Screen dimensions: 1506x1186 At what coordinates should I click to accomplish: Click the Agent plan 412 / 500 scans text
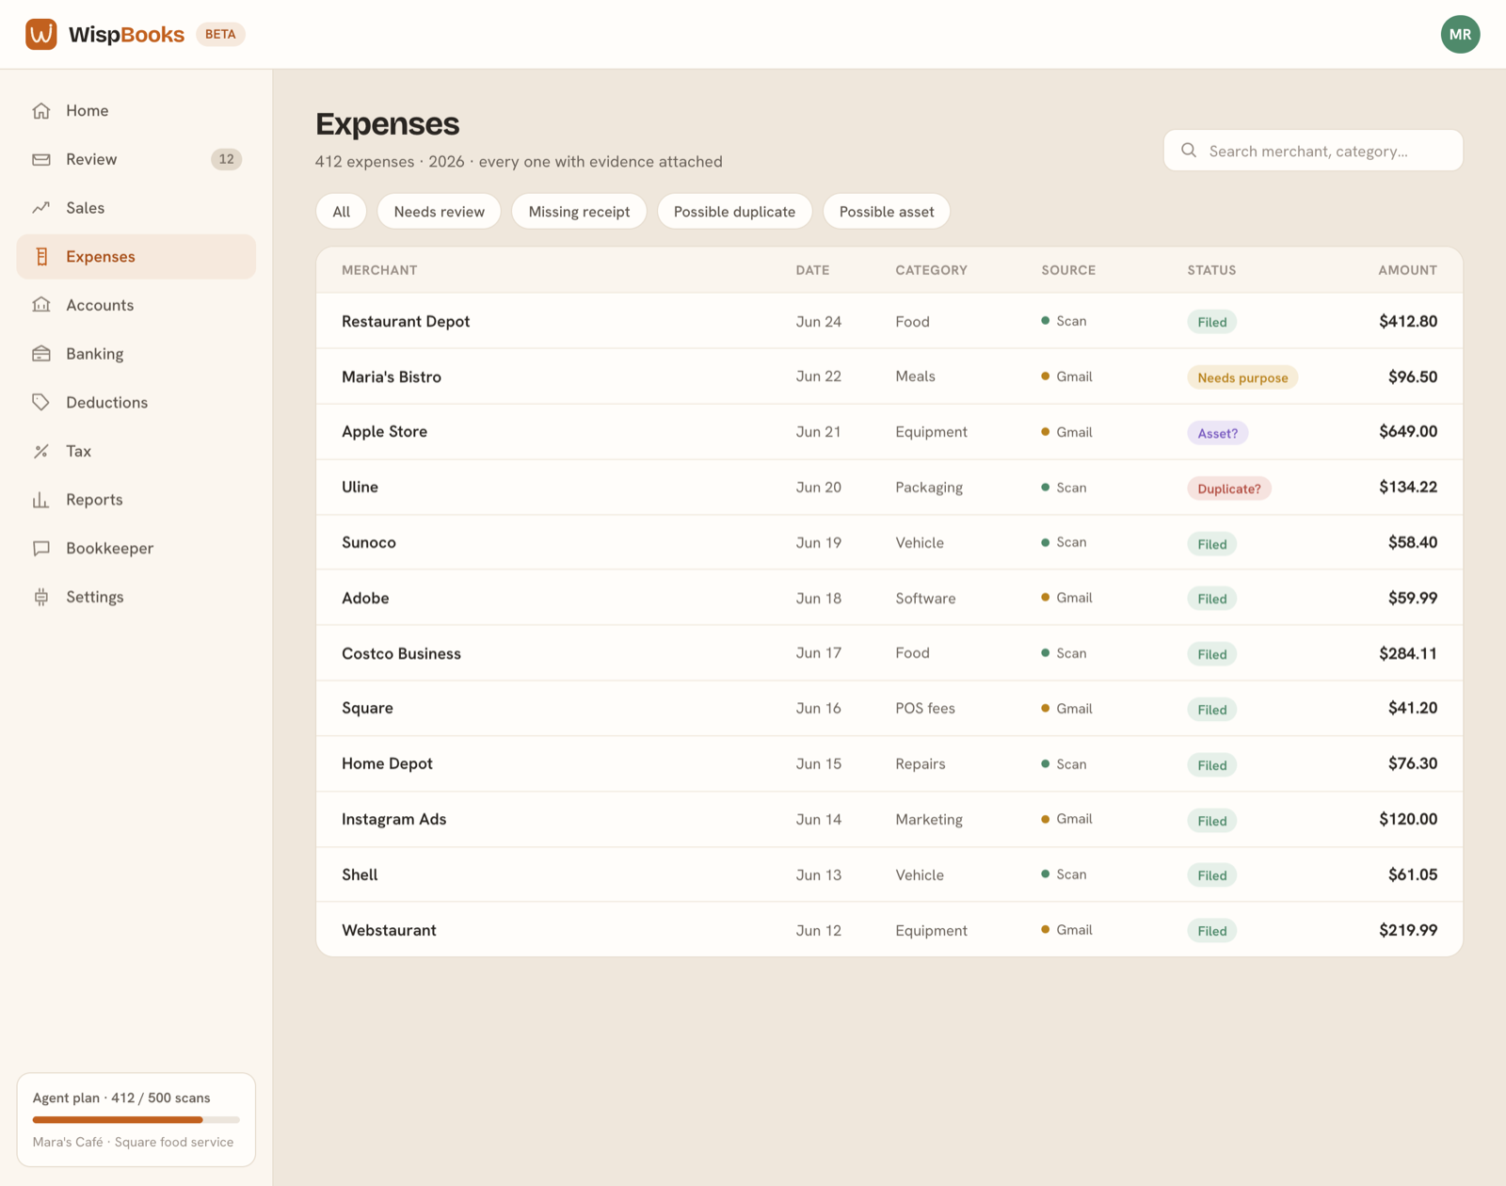click(121, 1098)
